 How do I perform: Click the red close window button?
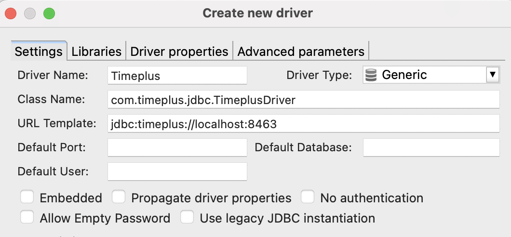click(11, 13)
